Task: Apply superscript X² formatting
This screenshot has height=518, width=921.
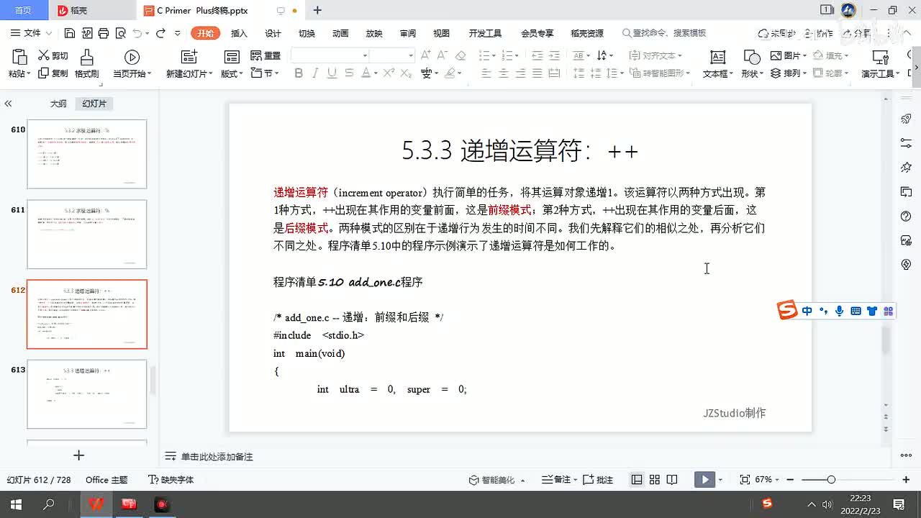Action: click(x=389, y=73)
